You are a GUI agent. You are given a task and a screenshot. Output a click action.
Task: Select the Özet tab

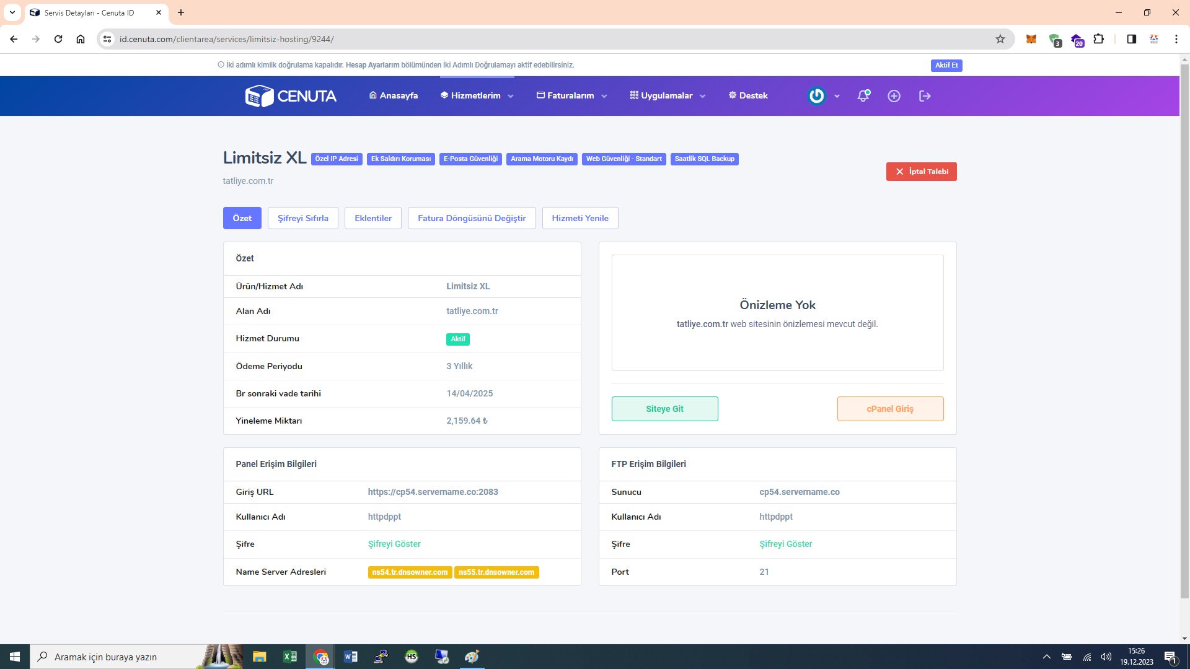pos(242,218)
